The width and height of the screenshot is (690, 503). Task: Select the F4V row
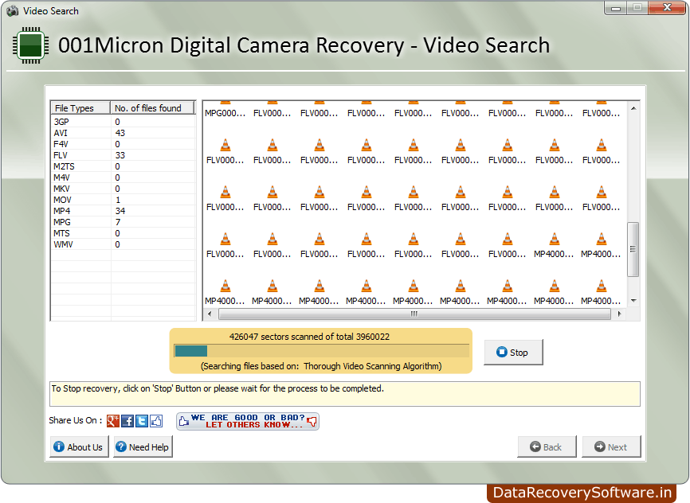pyautogui.click(x=123, y=144)
